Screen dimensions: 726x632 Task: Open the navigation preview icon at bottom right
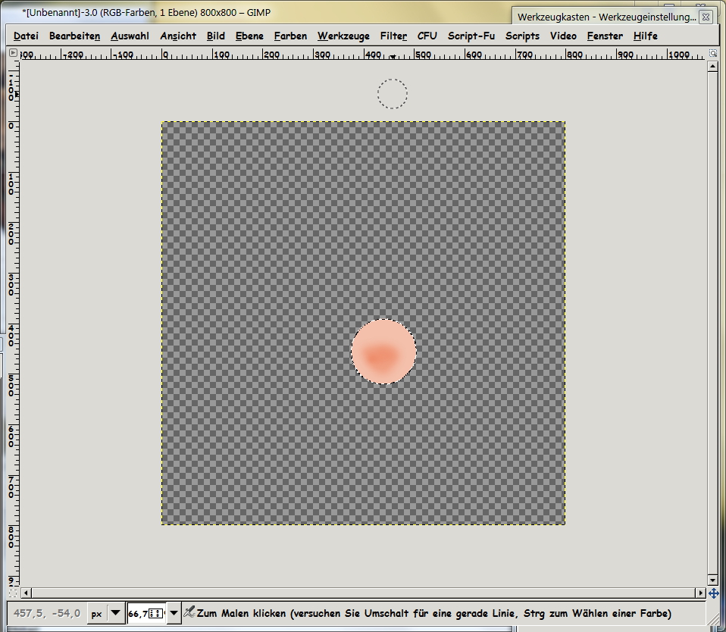click(x=713, y=593)
